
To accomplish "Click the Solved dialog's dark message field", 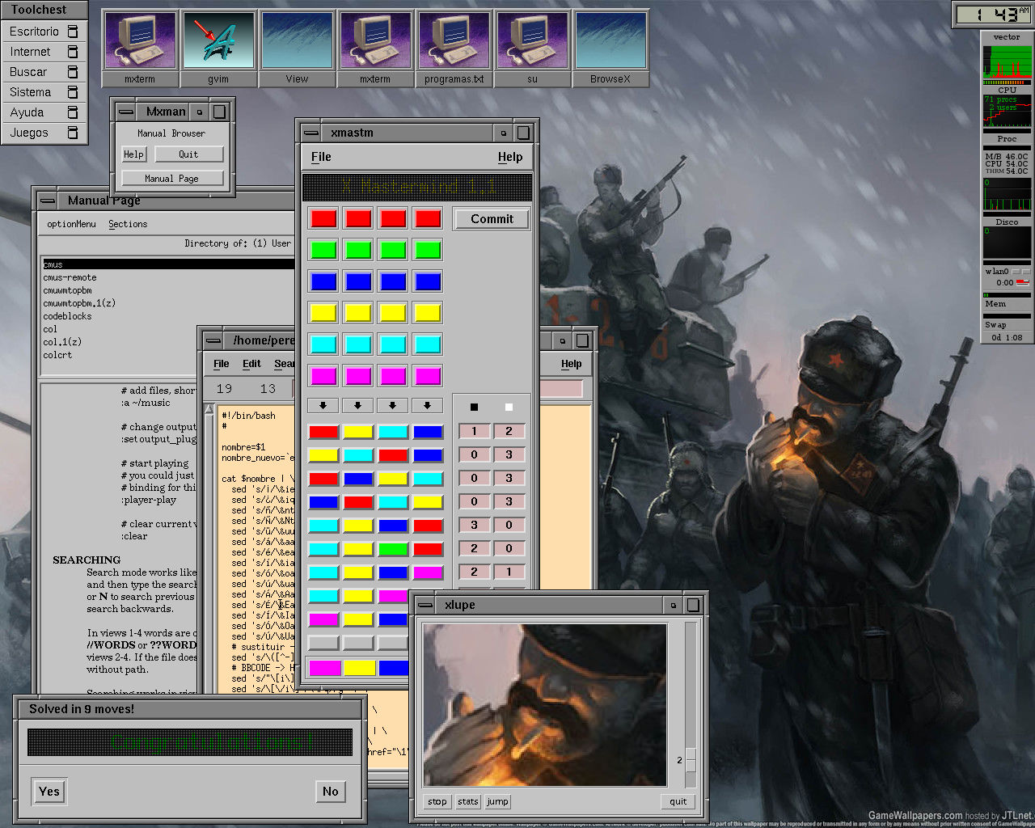I will click(190, 742).
